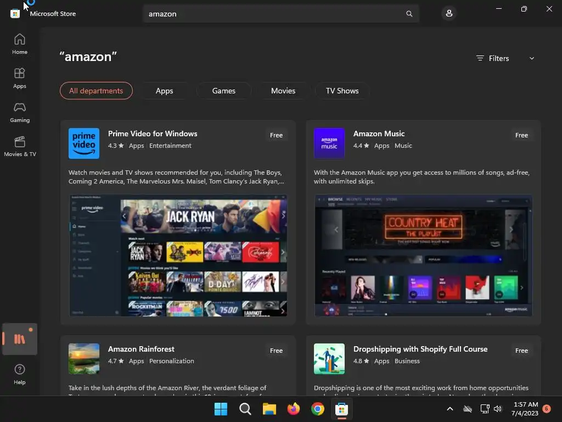Viewport: 562px width, 422px height.
Task: Click the search magnifier icon in search box
Action: [409, 14]
